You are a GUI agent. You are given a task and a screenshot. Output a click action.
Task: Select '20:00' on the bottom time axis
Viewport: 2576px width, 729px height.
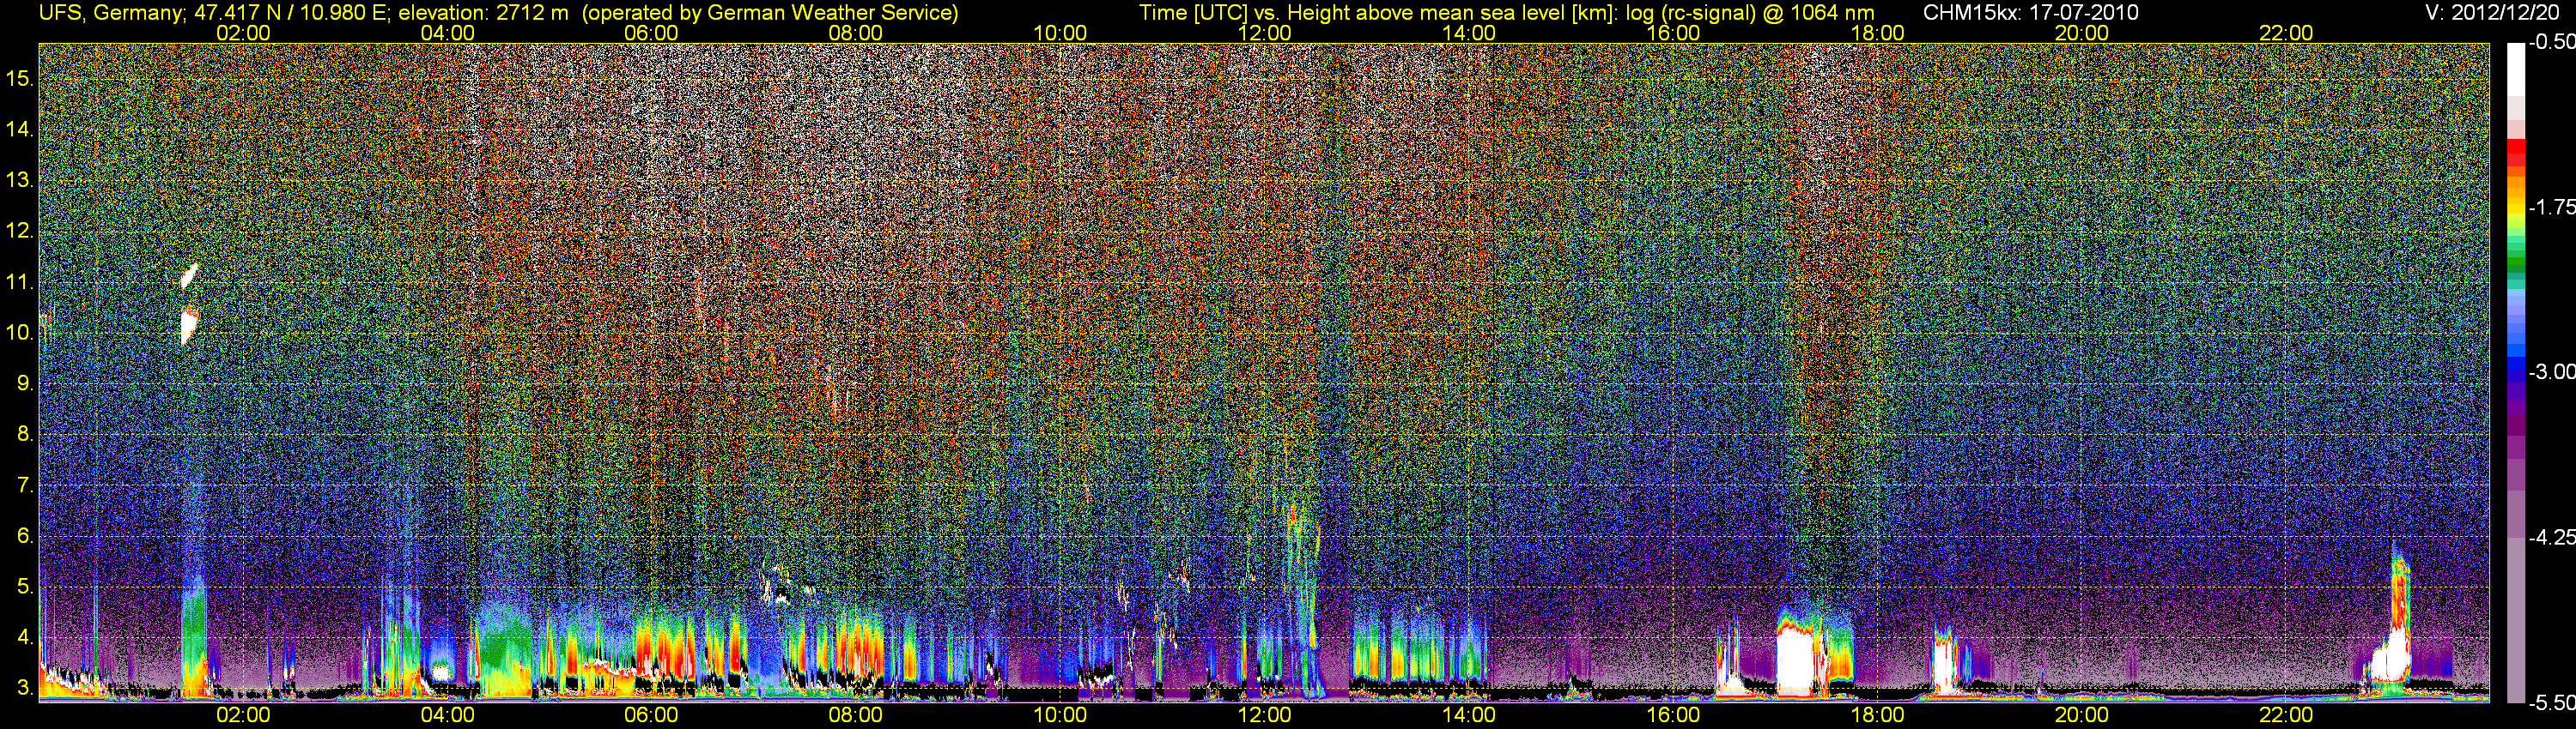[2082, 715]
